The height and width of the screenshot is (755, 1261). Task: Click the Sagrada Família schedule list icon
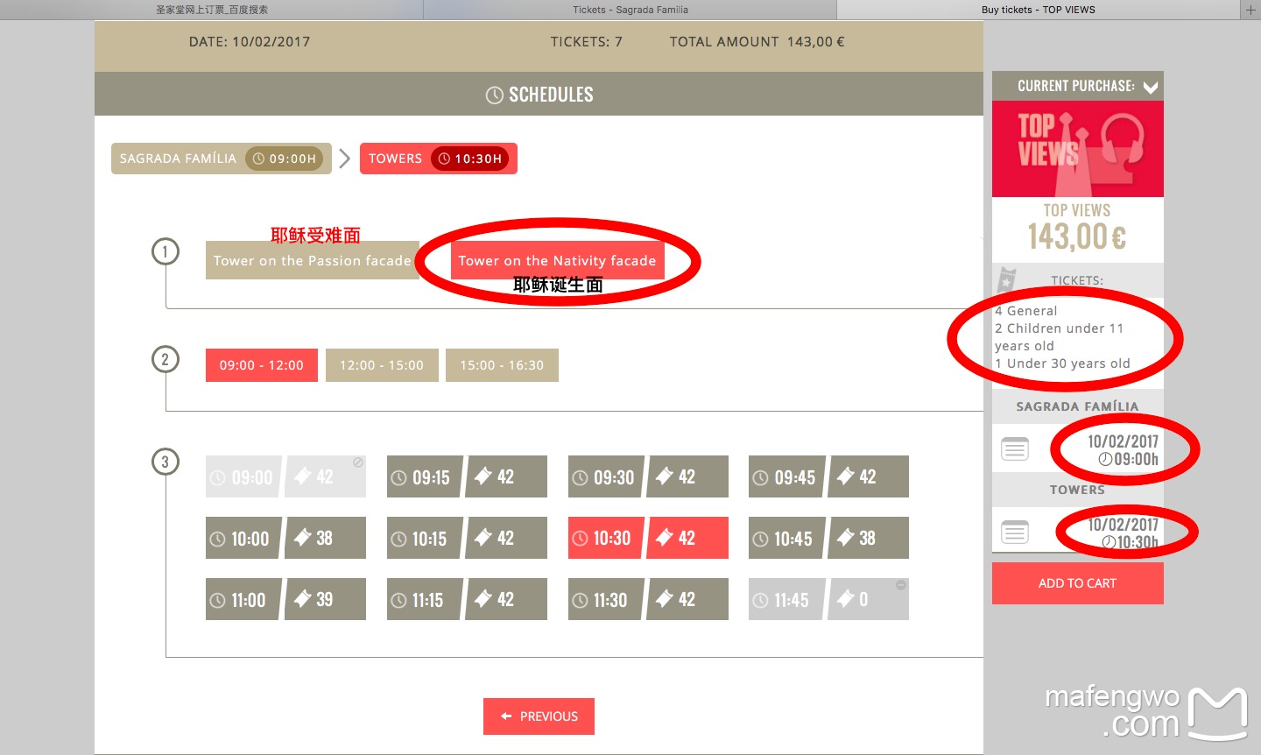click(x=1015, y=449)
